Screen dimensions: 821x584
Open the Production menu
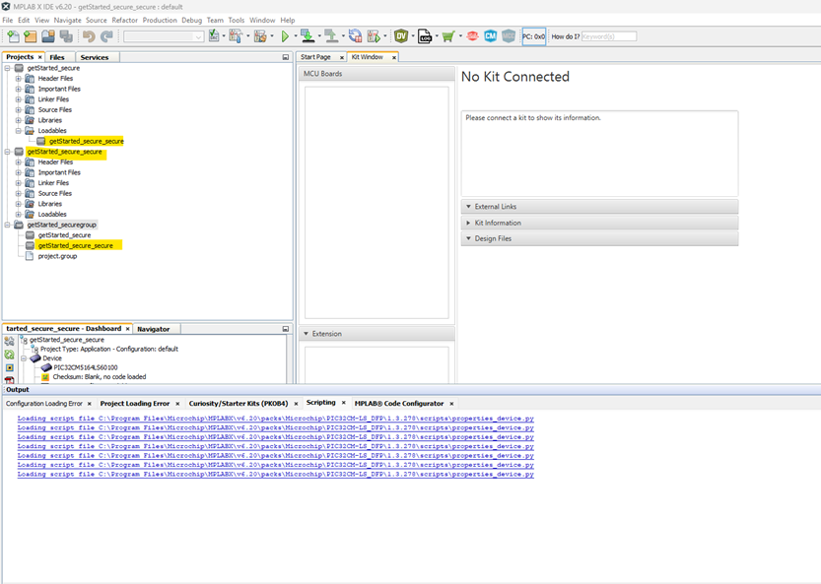pyautogui.click(x=160, y=20)
